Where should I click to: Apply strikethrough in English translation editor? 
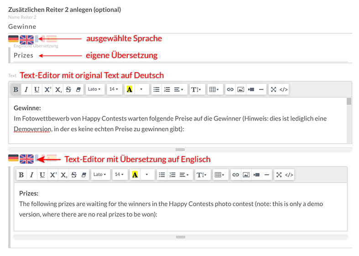pos(74,175)
